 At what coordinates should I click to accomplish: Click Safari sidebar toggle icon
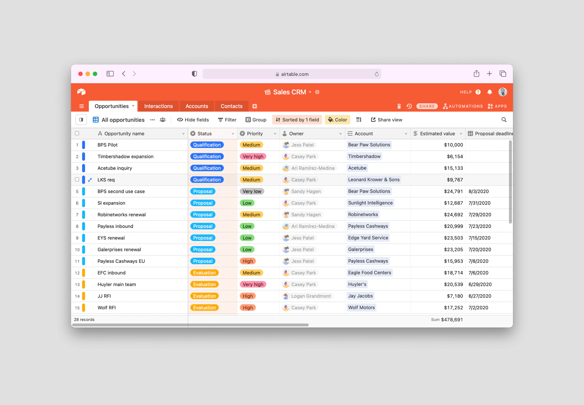pos(110,74)
